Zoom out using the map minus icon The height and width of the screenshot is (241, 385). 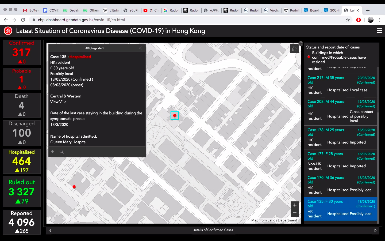tap(295, 212)
